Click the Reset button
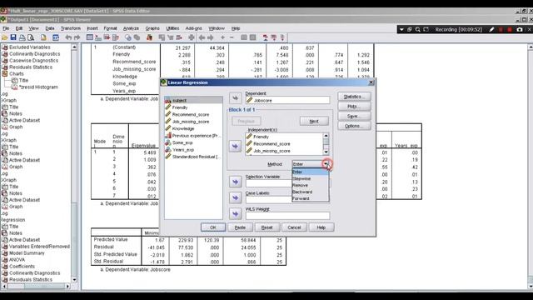The height and width of the screenshot is (300, 533). tap(266, 227)
